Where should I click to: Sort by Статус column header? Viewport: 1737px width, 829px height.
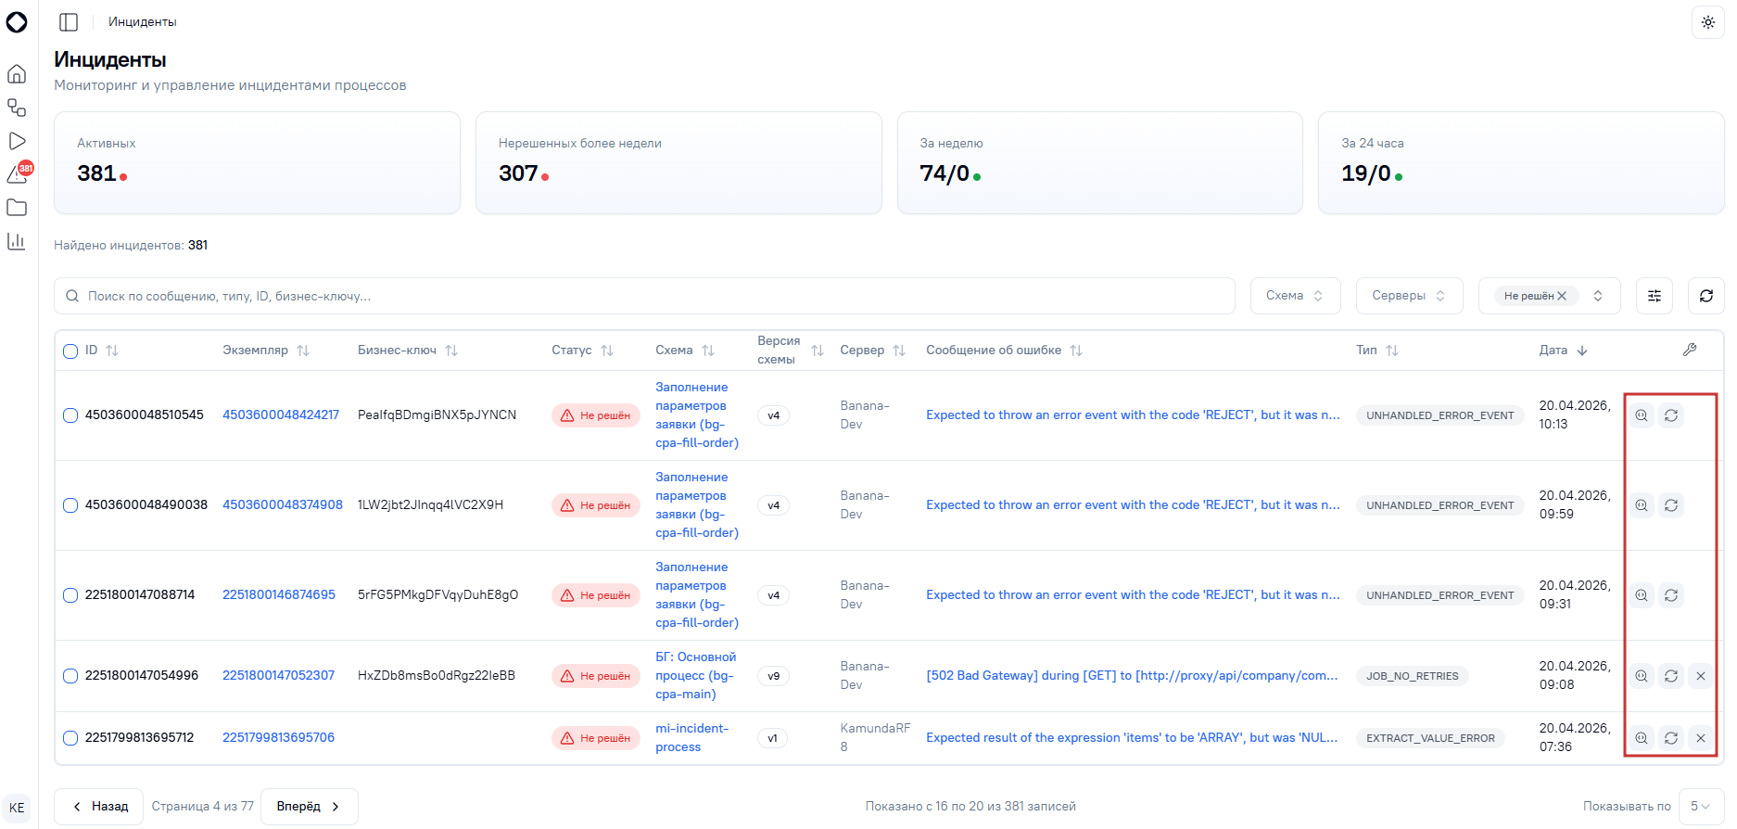tap(582, 351)
